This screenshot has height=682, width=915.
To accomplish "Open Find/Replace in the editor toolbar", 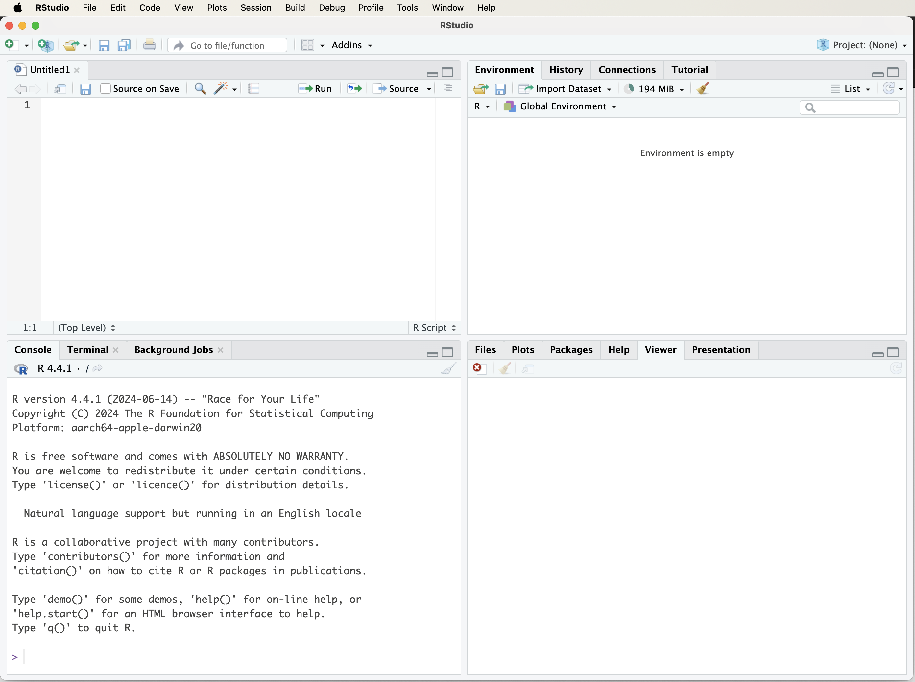I will pos(200,89).
